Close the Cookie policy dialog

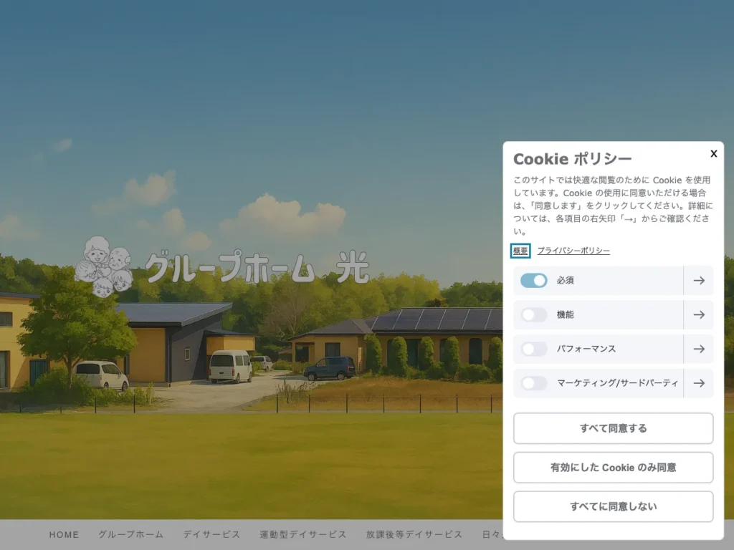pos(713,153)
